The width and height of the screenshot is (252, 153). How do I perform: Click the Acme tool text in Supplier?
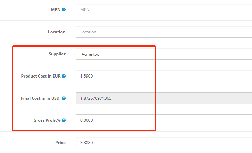point(91,54)
